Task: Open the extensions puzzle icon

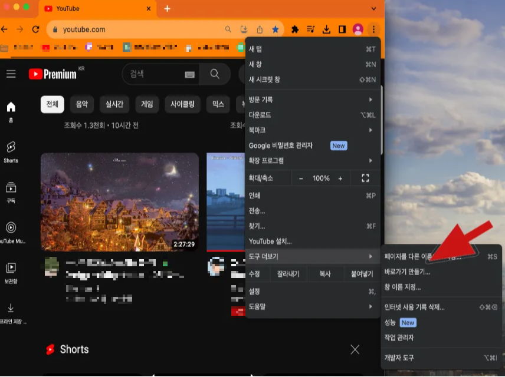Action: coord(295,29)
